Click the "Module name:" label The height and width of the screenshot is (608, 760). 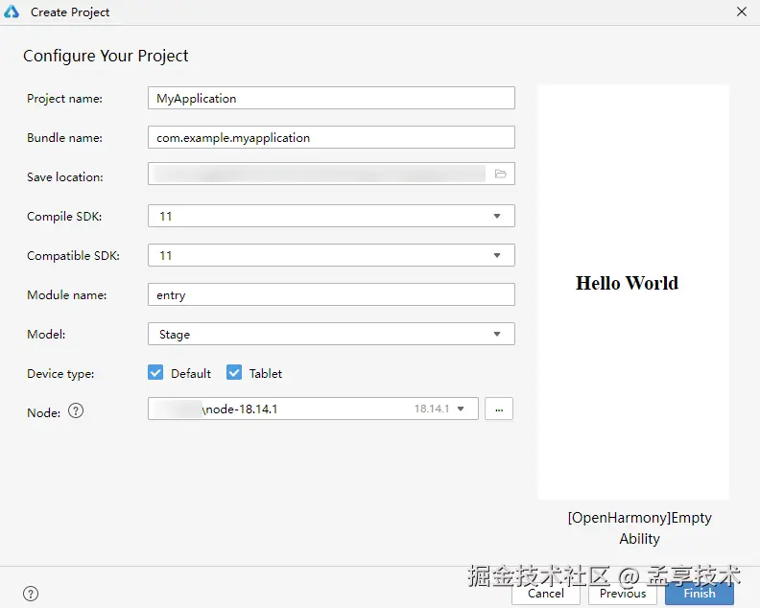click(67, 294)
